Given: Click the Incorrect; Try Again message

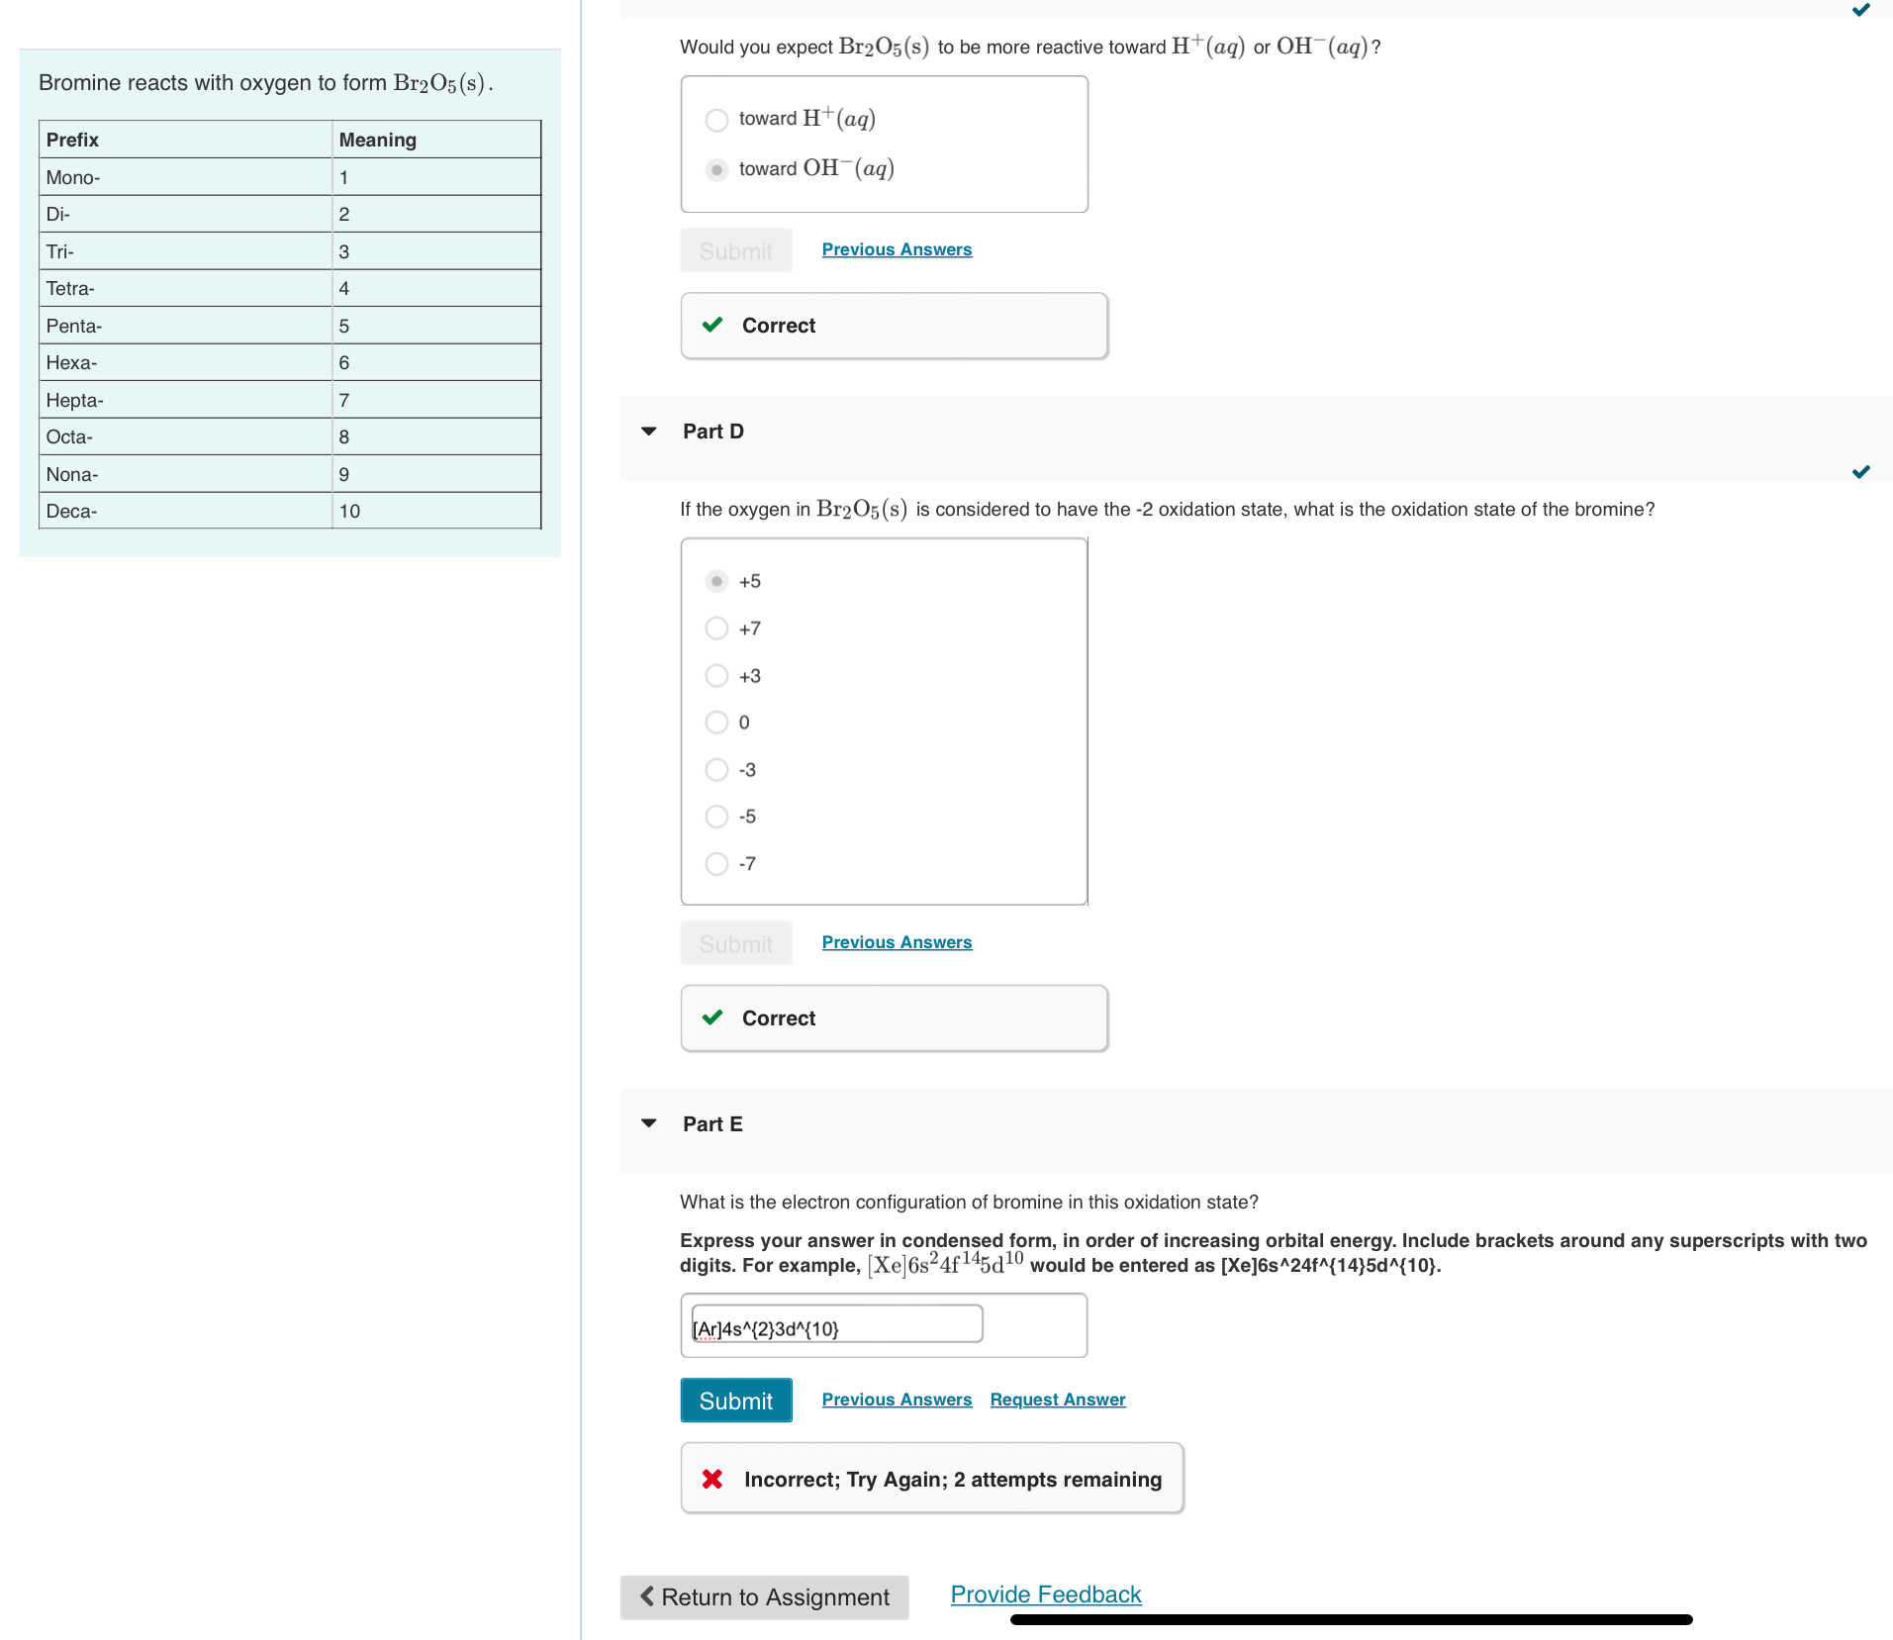Looking at the screenshot, I should pyautogui.click(x=953, y=1479).
